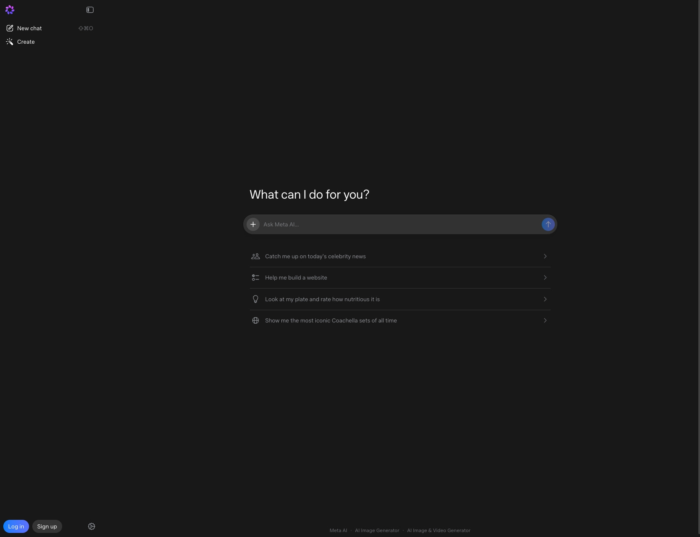Click the chevron on Coachella sets row

pos(545,320)
